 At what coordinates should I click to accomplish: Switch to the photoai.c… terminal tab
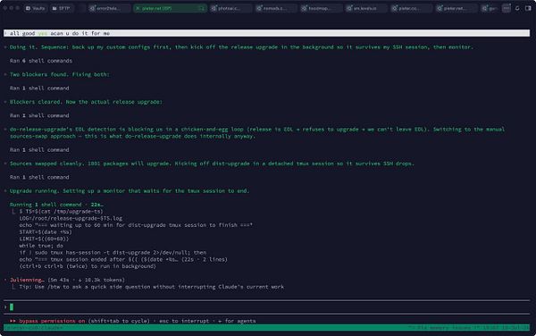click(230, 8)
